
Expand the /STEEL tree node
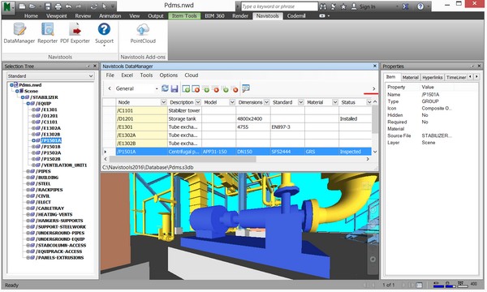(x=28, y=183)
